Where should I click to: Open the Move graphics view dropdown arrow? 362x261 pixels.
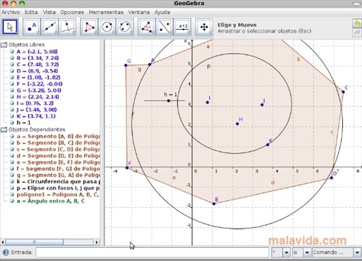(210, 33)
